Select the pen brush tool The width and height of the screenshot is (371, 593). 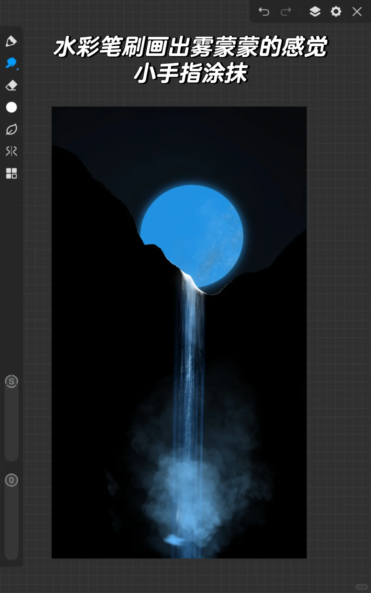(11, 41)
